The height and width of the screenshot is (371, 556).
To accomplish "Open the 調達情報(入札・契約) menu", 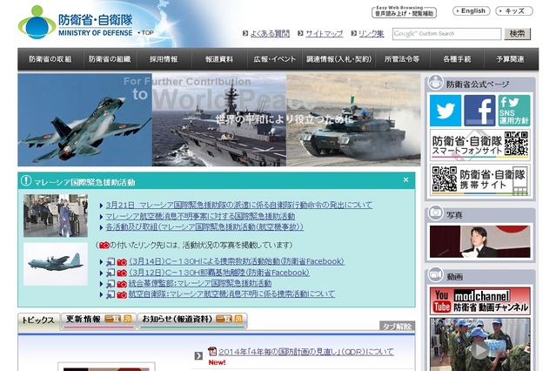I will tap(338, 59).
